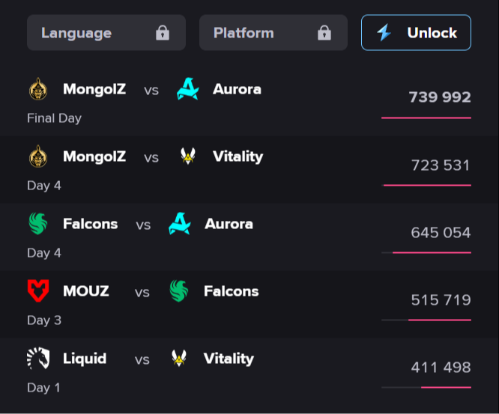Click Vitality logo in MongolZ Day 4 match
Image resolution: width=499 pixels, height=414 pixels.
click(x=188, y=157)
